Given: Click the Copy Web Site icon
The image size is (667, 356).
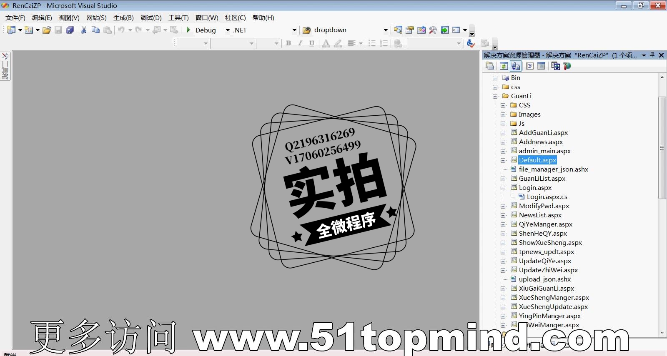Looking at the screenshot, I should pos(556,66).
